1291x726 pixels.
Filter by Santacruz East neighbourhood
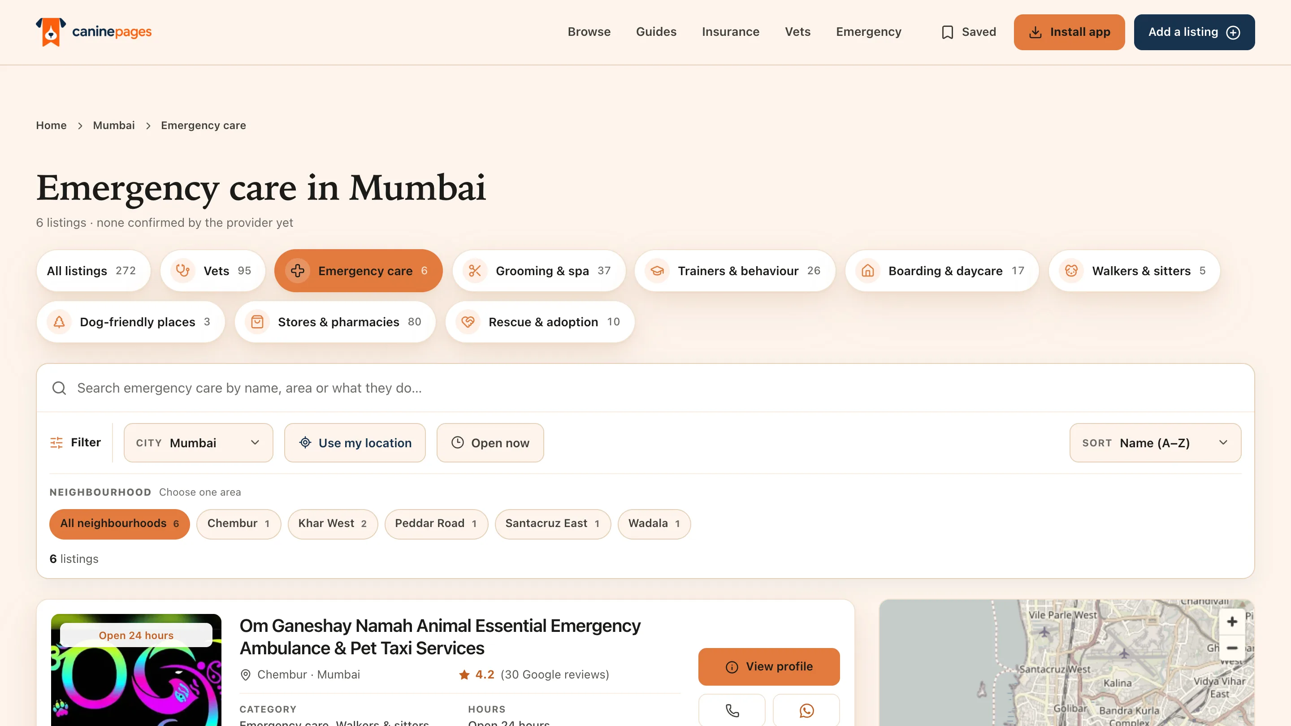553,524
